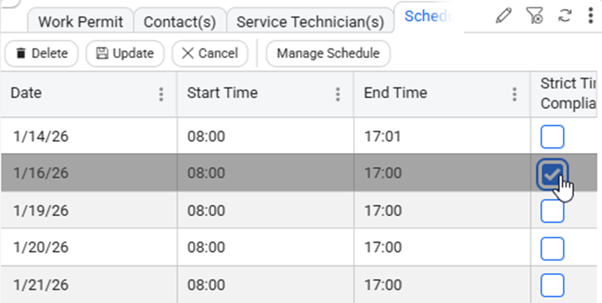Check strict compliance box for 1/20/26
602x303 pixels.
pos(552,248)
